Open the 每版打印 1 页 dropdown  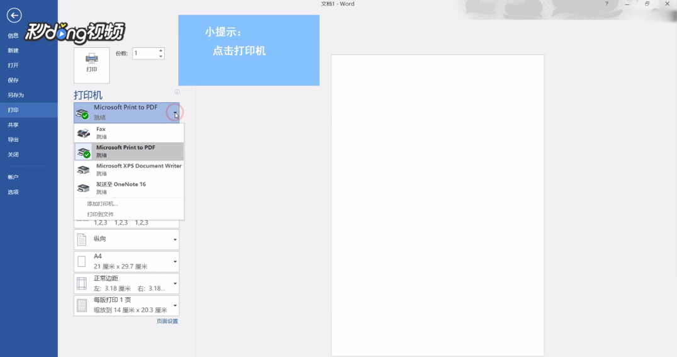pos(126,305)
